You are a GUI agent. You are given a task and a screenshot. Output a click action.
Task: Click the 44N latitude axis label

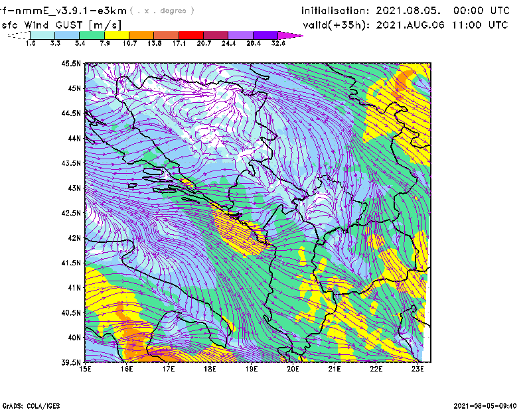[x=74, y=138]
